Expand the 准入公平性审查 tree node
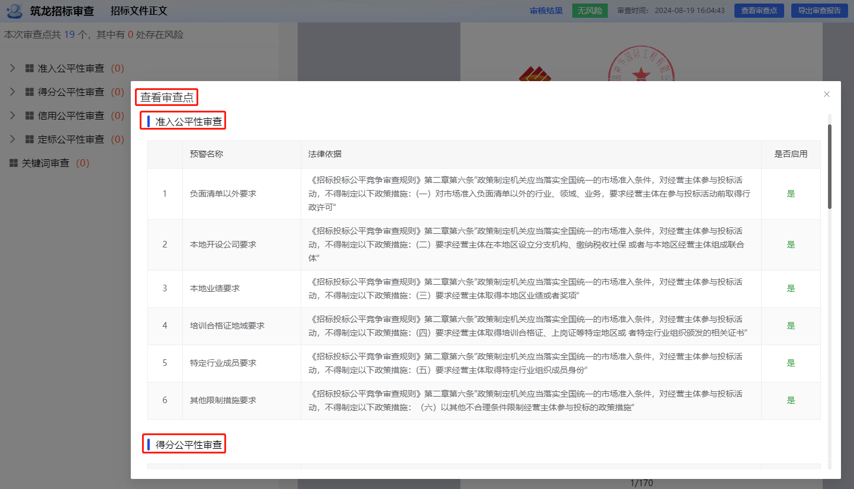This screenshot has height=489, width=854. pyautogui.click(x=12, y=68)
